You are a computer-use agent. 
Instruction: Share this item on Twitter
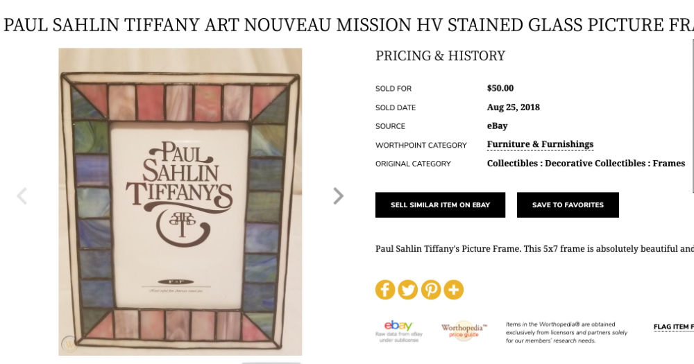pyautogui.click(x=408, y=290)
